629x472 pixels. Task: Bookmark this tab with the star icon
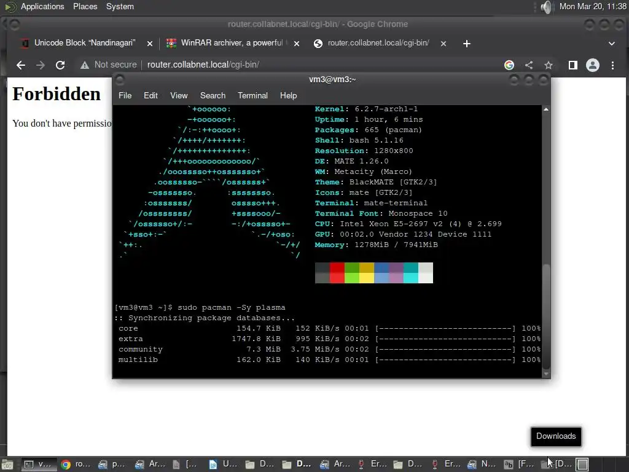[x=549, y=65]
